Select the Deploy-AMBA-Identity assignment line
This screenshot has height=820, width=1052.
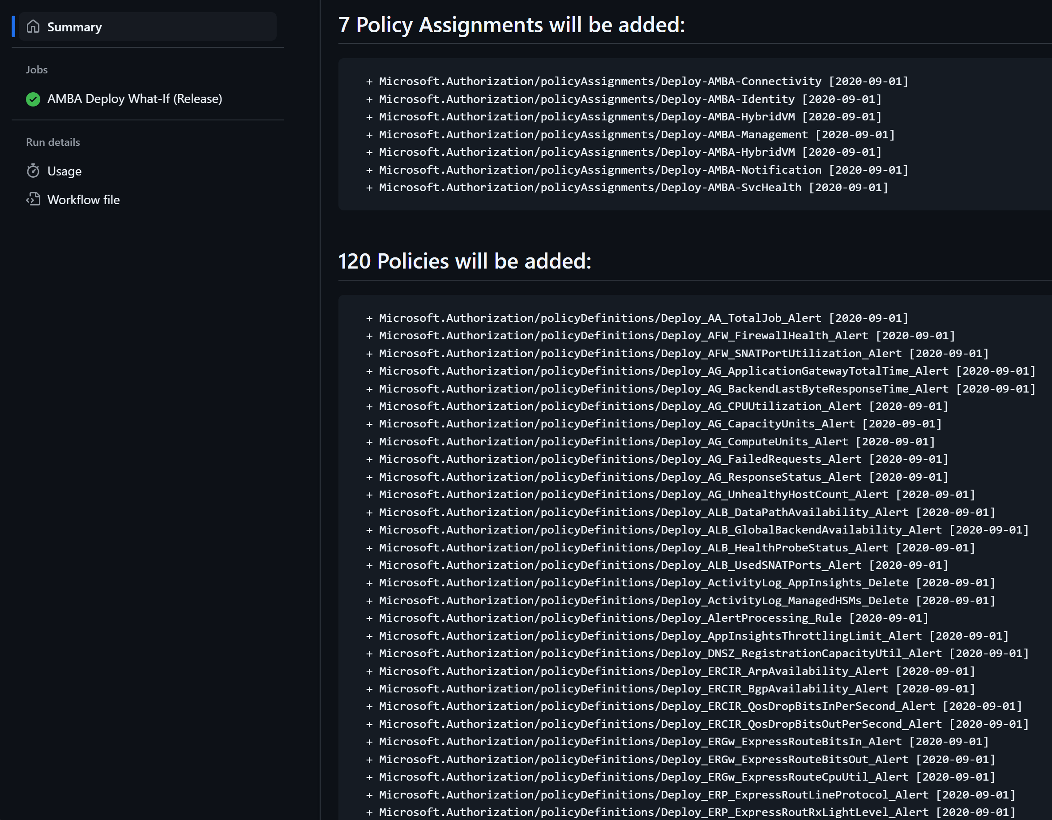624,99
